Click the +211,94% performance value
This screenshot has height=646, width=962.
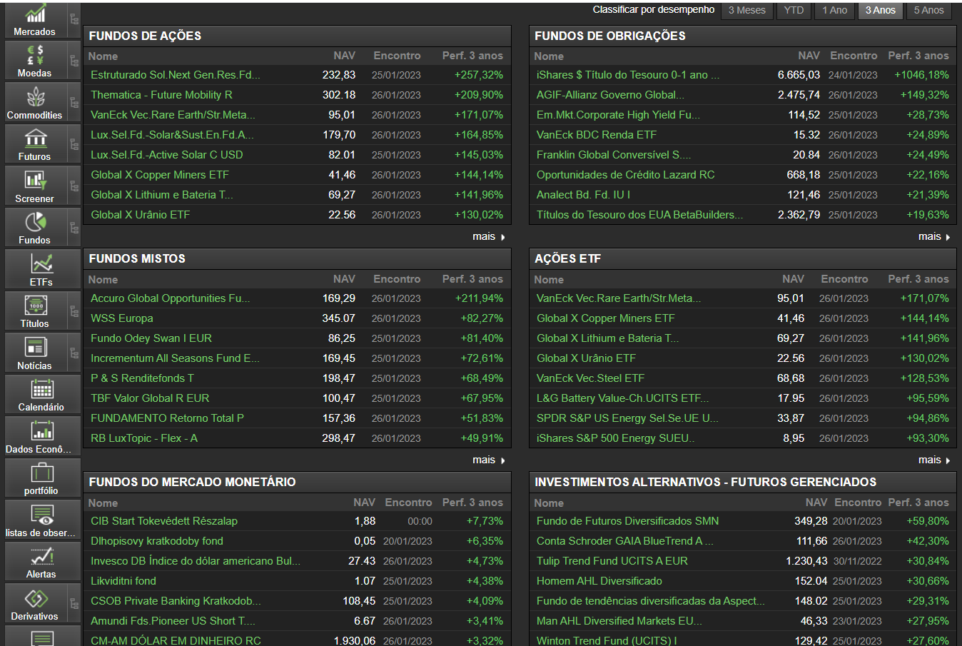pos(479,298)
